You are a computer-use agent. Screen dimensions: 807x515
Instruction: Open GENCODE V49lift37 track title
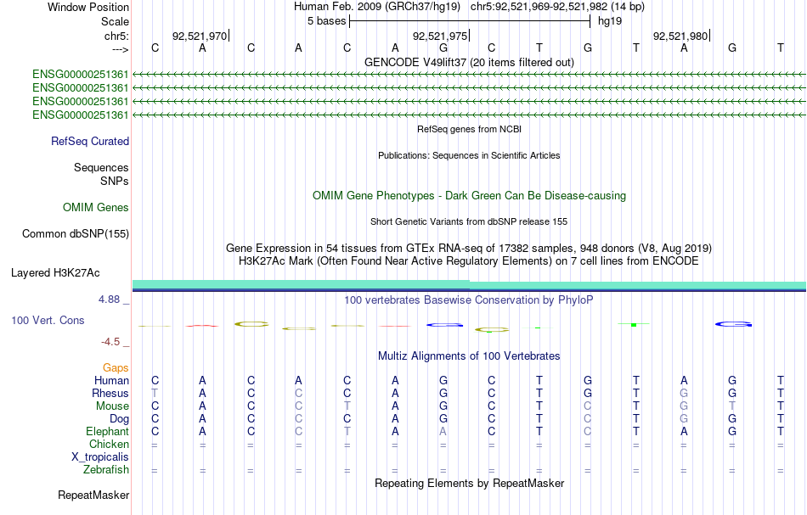(469, 62)
